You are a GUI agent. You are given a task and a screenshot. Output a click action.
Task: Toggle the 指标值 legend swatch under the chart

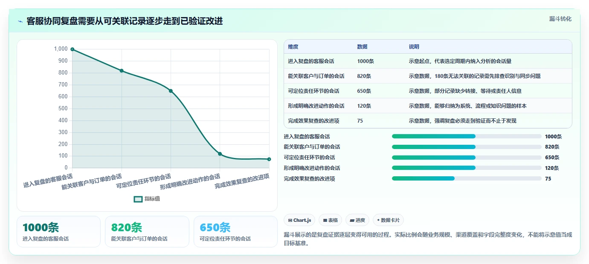pyautogui.click(x=138, y=199)
